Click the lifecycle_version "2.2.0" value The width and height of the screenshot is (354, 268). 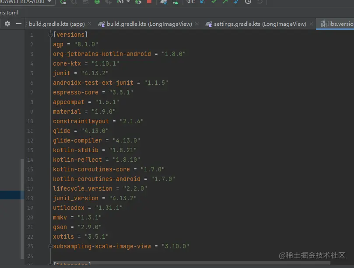(135, 189)
